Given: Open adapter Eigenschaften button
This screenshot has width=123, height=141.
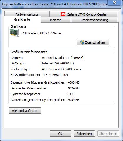Looking at the screenshot, I should pos(93,42).
